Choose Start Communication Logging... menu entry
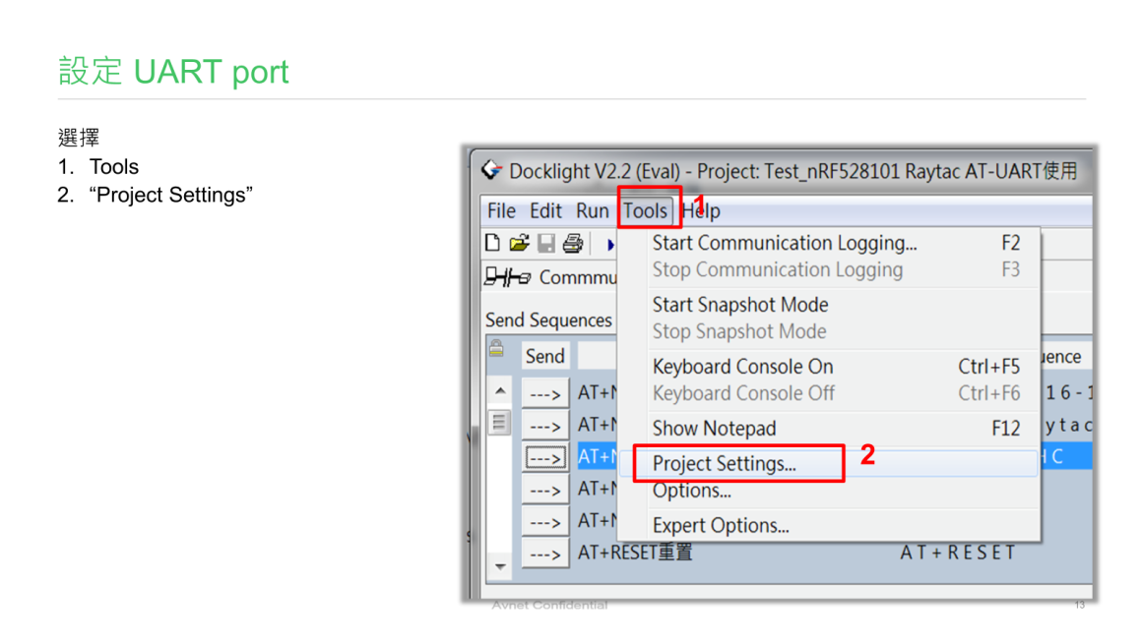The height and width of the screenshot is (641, 1142). (784, 243)
